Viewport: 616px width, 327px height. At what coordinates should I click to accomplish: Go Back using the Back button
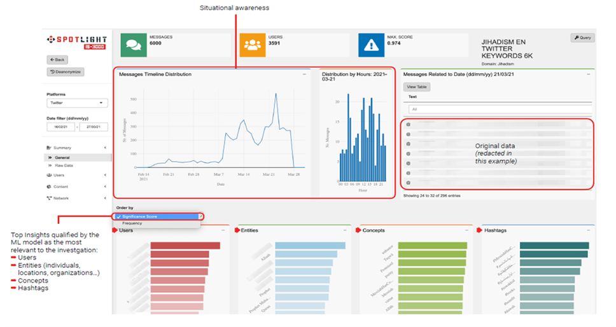(57, 60)
